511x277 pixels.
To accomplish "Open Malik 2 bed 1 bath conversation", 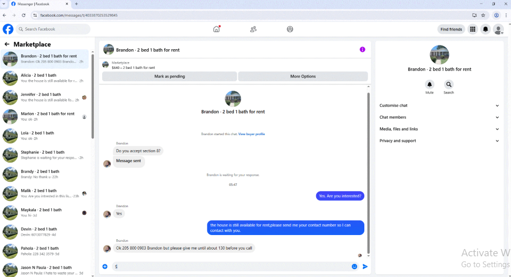I will point(45,193).
